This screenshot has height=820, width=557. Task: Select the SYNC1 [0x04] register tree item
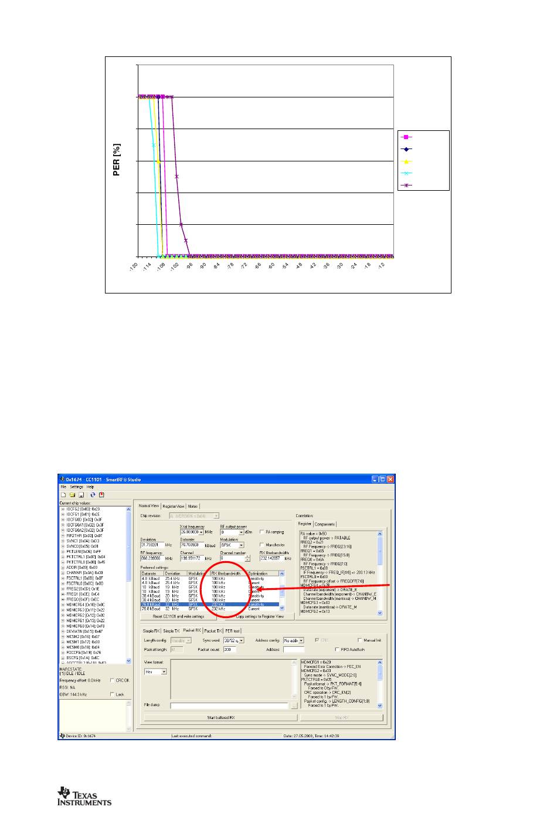(83, 541)
